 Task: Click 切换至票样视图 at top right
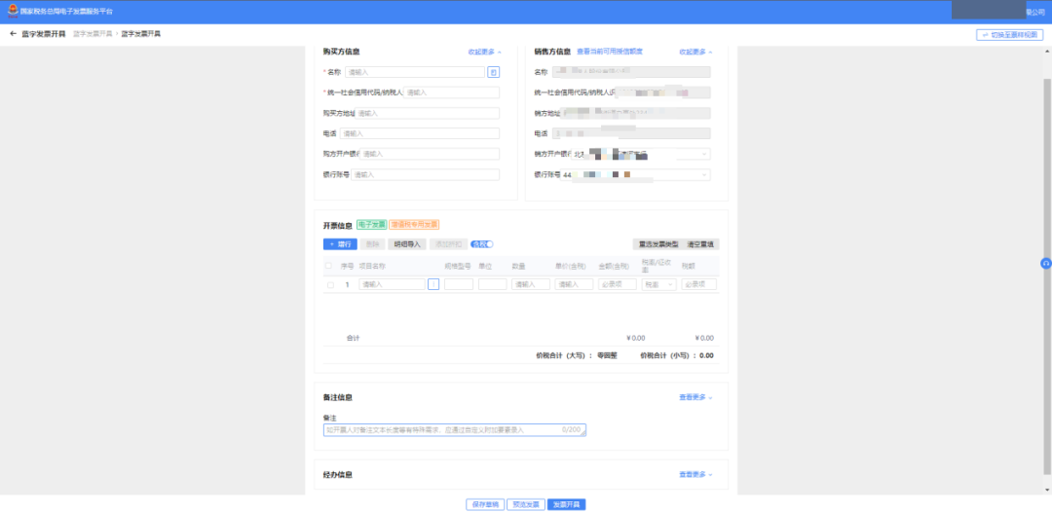coord(1010,34)
